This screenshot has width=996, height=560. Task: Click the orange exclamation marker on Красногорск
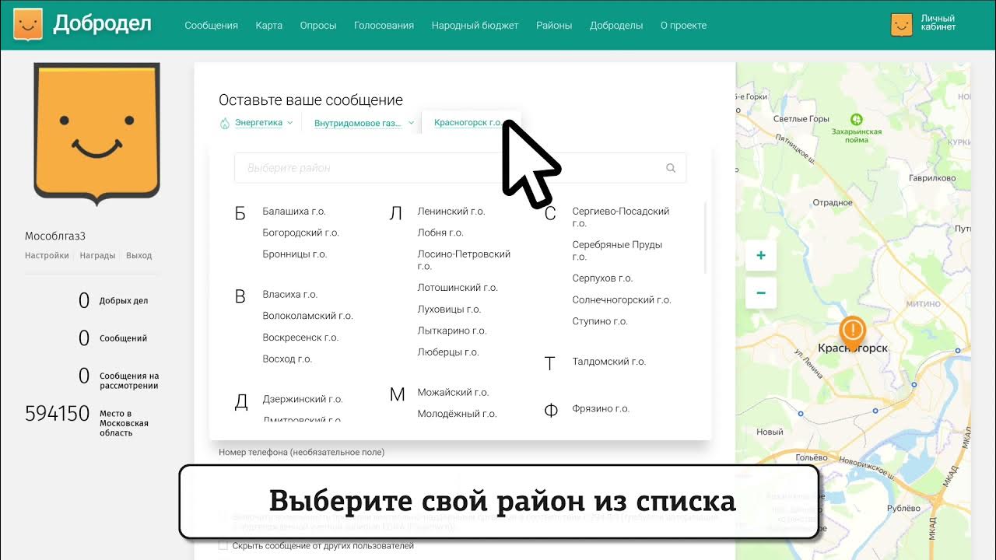tap(853, 333)
